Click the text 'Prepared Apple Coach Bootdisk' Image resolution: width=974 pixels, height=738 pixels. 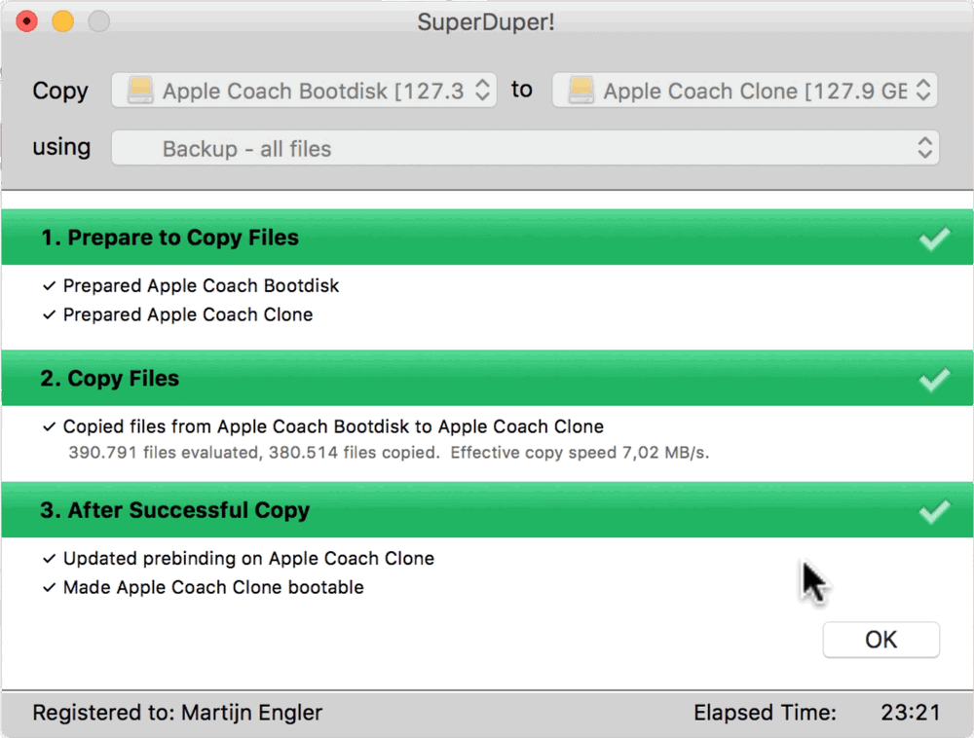point(202,285)
